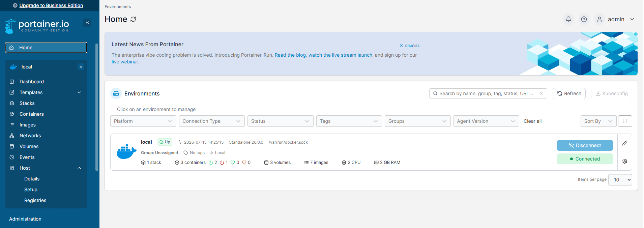The width and height of the screenshot is (644, 228).
Task: Click Upgrade to Business Edition link
Action: point(51,5)
